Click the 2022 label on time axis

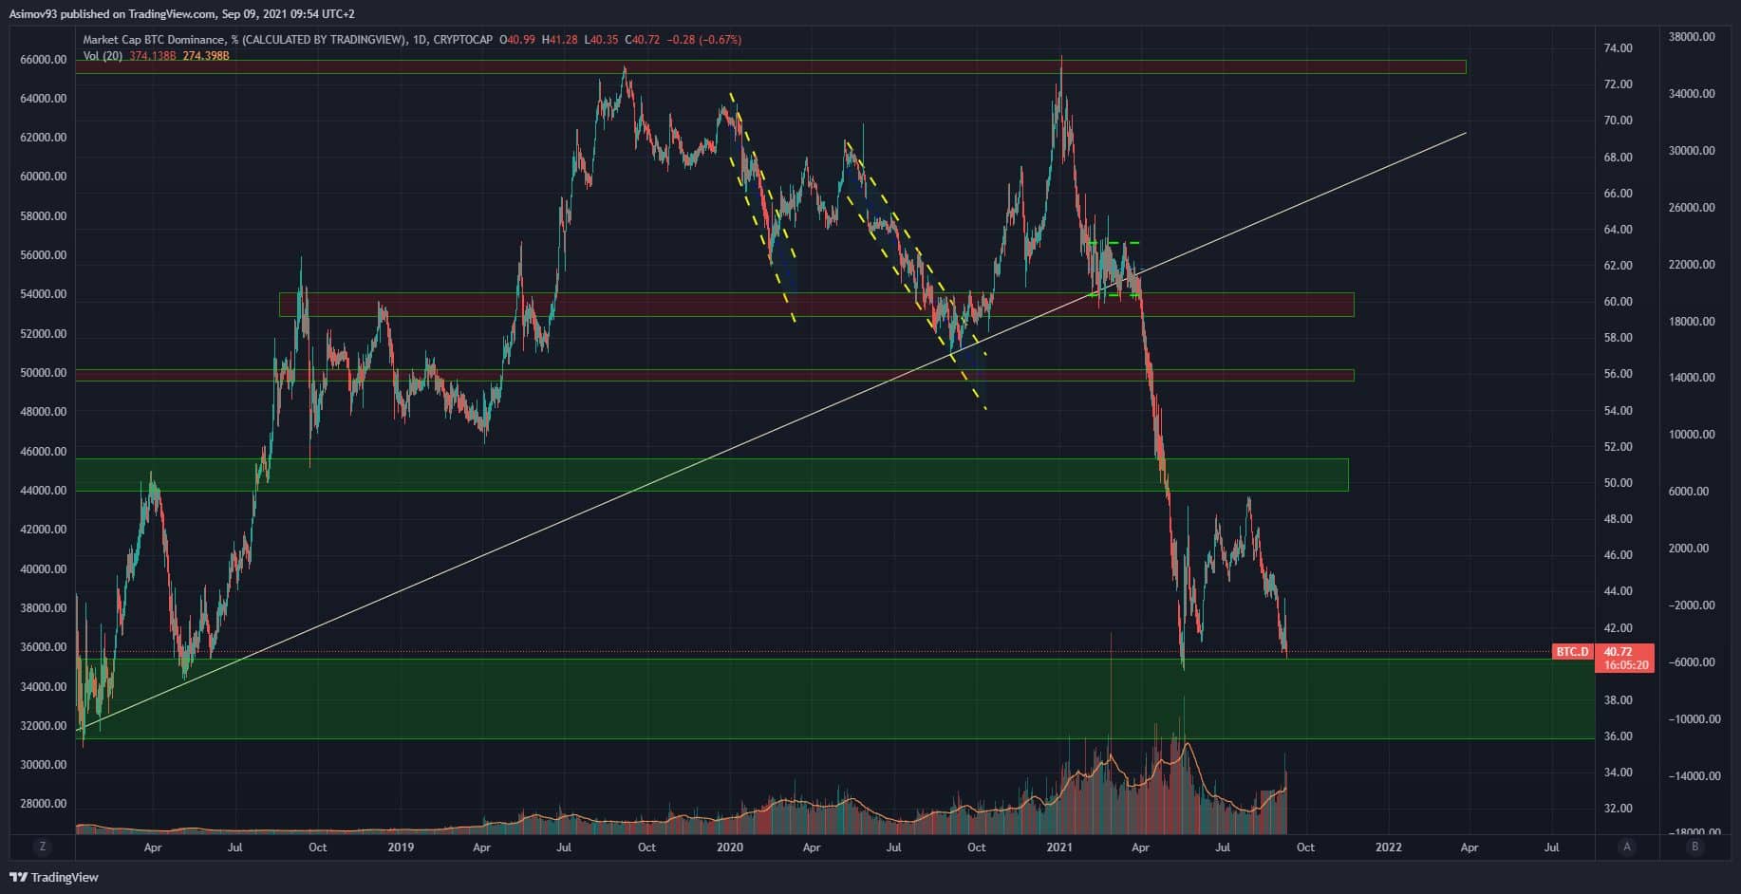tap(1388, 847)
